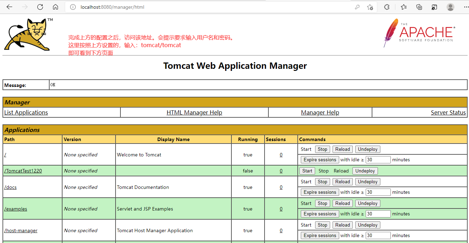This screenshot has height=243, width=469.
Task: Open session count link for /TomcatTest1220
Action: click(x=281, y=171)
